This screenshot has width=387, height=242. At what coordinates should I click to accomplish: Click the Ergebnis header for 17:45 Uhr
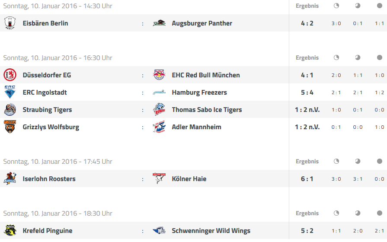point(307,161)
